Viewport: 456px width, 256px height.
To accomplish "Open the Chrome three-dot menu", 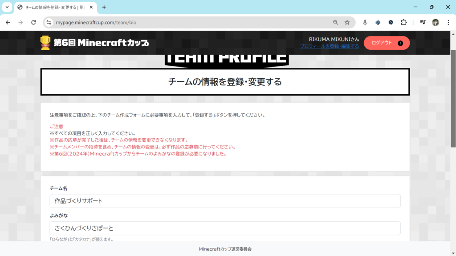I will 448,22.
